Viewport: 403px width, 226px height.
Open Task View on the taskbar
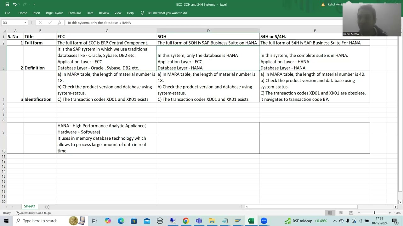tap(94, 221)
